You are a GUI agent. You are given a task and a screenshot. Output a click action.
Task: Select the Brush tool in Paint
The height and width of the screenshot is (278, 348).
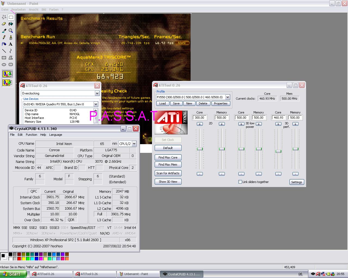[x=11, y=37]
